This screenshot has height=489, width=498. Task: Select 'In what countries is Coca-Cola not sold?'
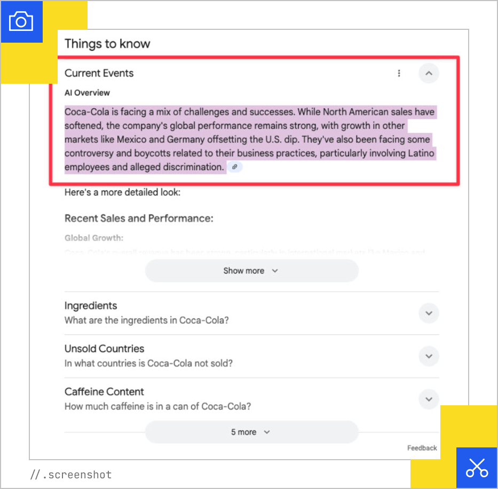tap(148, 363)
